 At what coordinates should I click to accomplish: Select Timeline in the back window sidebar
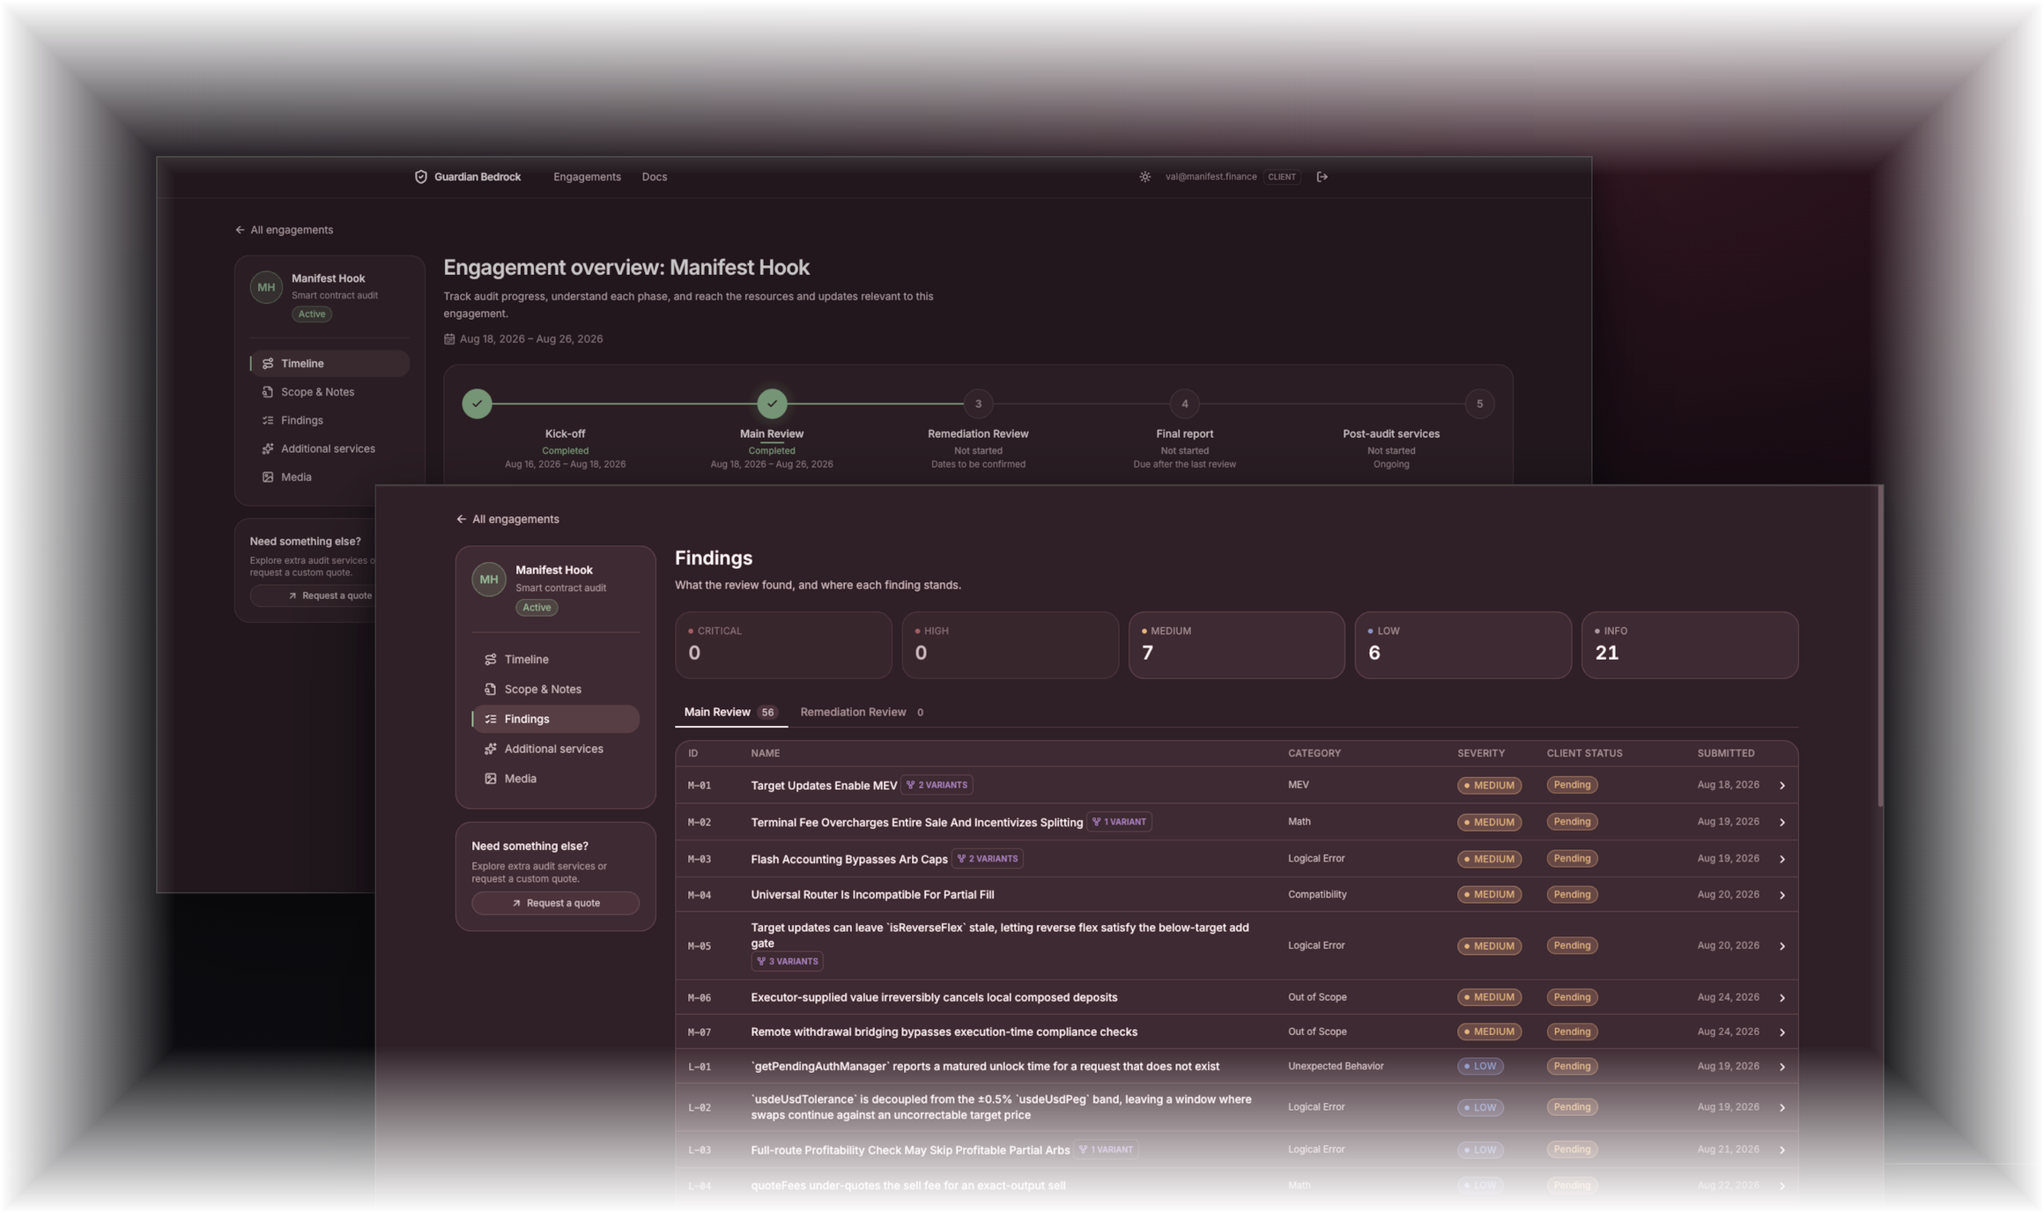point(330,363)
